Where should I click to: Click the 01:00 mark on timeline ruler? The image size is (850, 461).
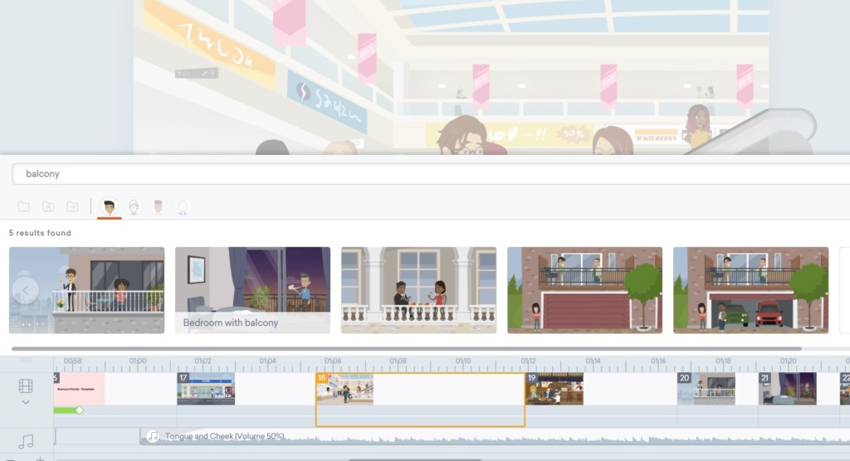(x=138, y=361)
